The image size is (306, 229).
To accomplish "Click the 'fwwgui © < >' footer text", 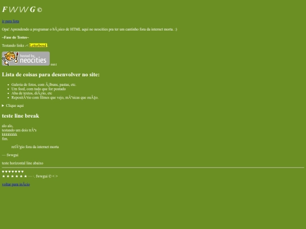I will click(47, 176).
